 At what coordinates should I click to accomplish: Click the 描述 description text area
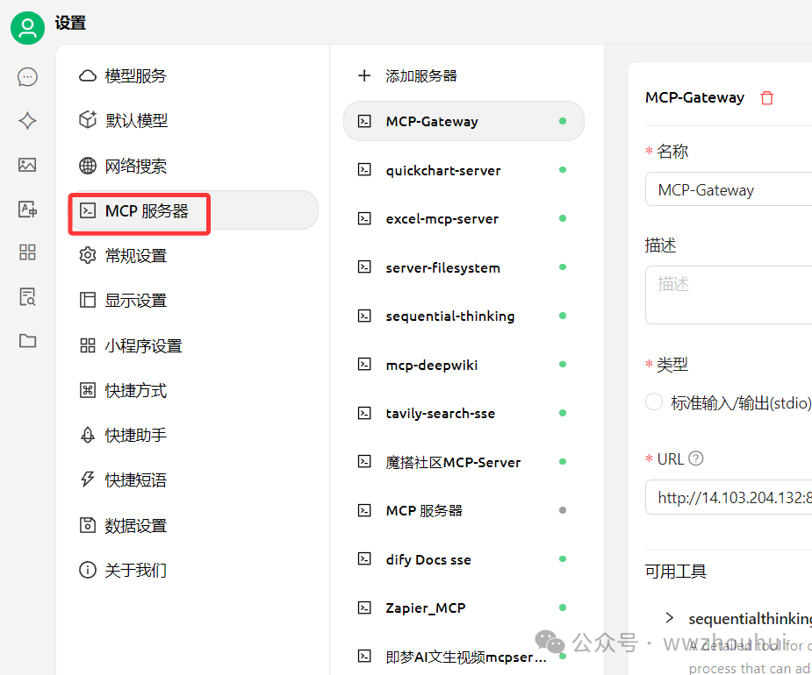point(729,295)
